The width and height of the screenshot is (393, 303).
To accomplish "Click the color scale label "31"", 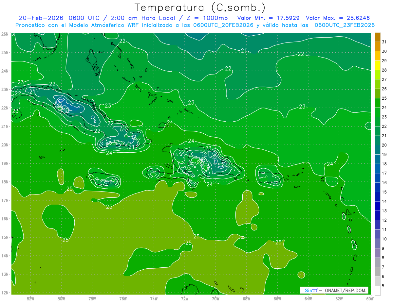I will [384, 42].
